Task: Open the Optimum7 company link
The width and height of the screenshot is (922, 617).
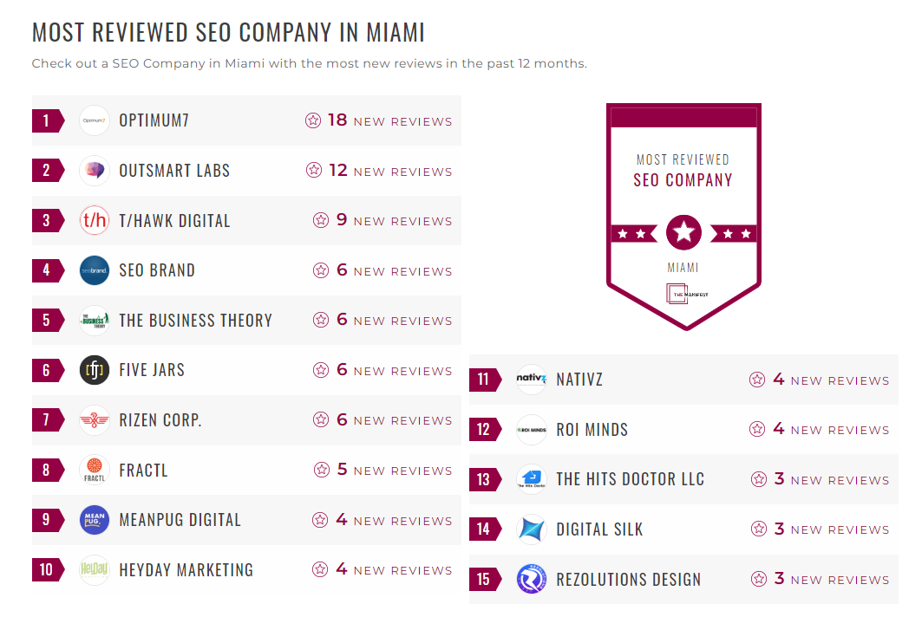Action: point(154,120)
